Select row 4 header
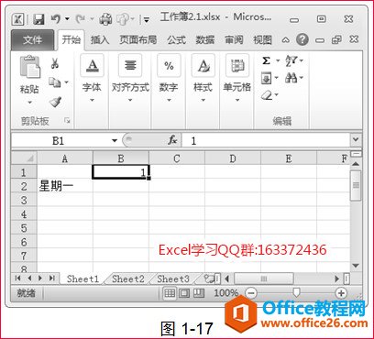Viewport: 374px width, 339px height. (24, 213)
